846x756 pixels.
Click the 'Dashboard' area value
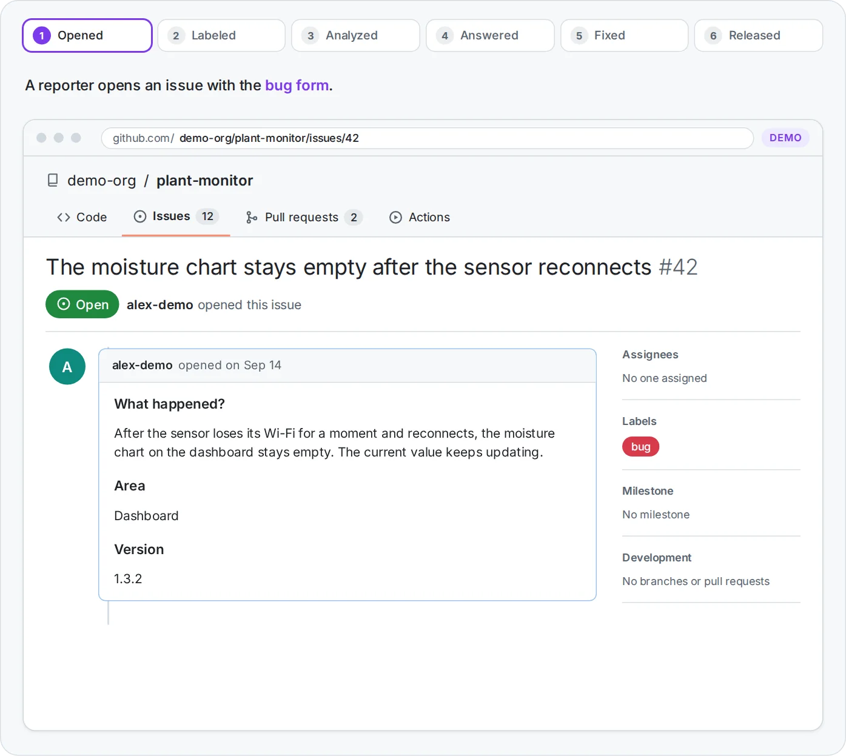[x=146, y=516]
